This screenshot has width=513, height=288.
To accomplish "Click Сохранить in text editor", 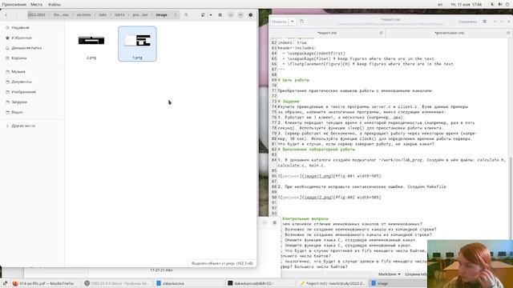I will click(x=467, y=22).
